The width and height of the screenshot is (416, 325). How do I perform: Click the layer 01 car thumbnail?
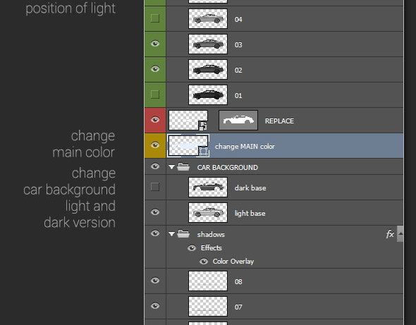(x=208, y=94)
